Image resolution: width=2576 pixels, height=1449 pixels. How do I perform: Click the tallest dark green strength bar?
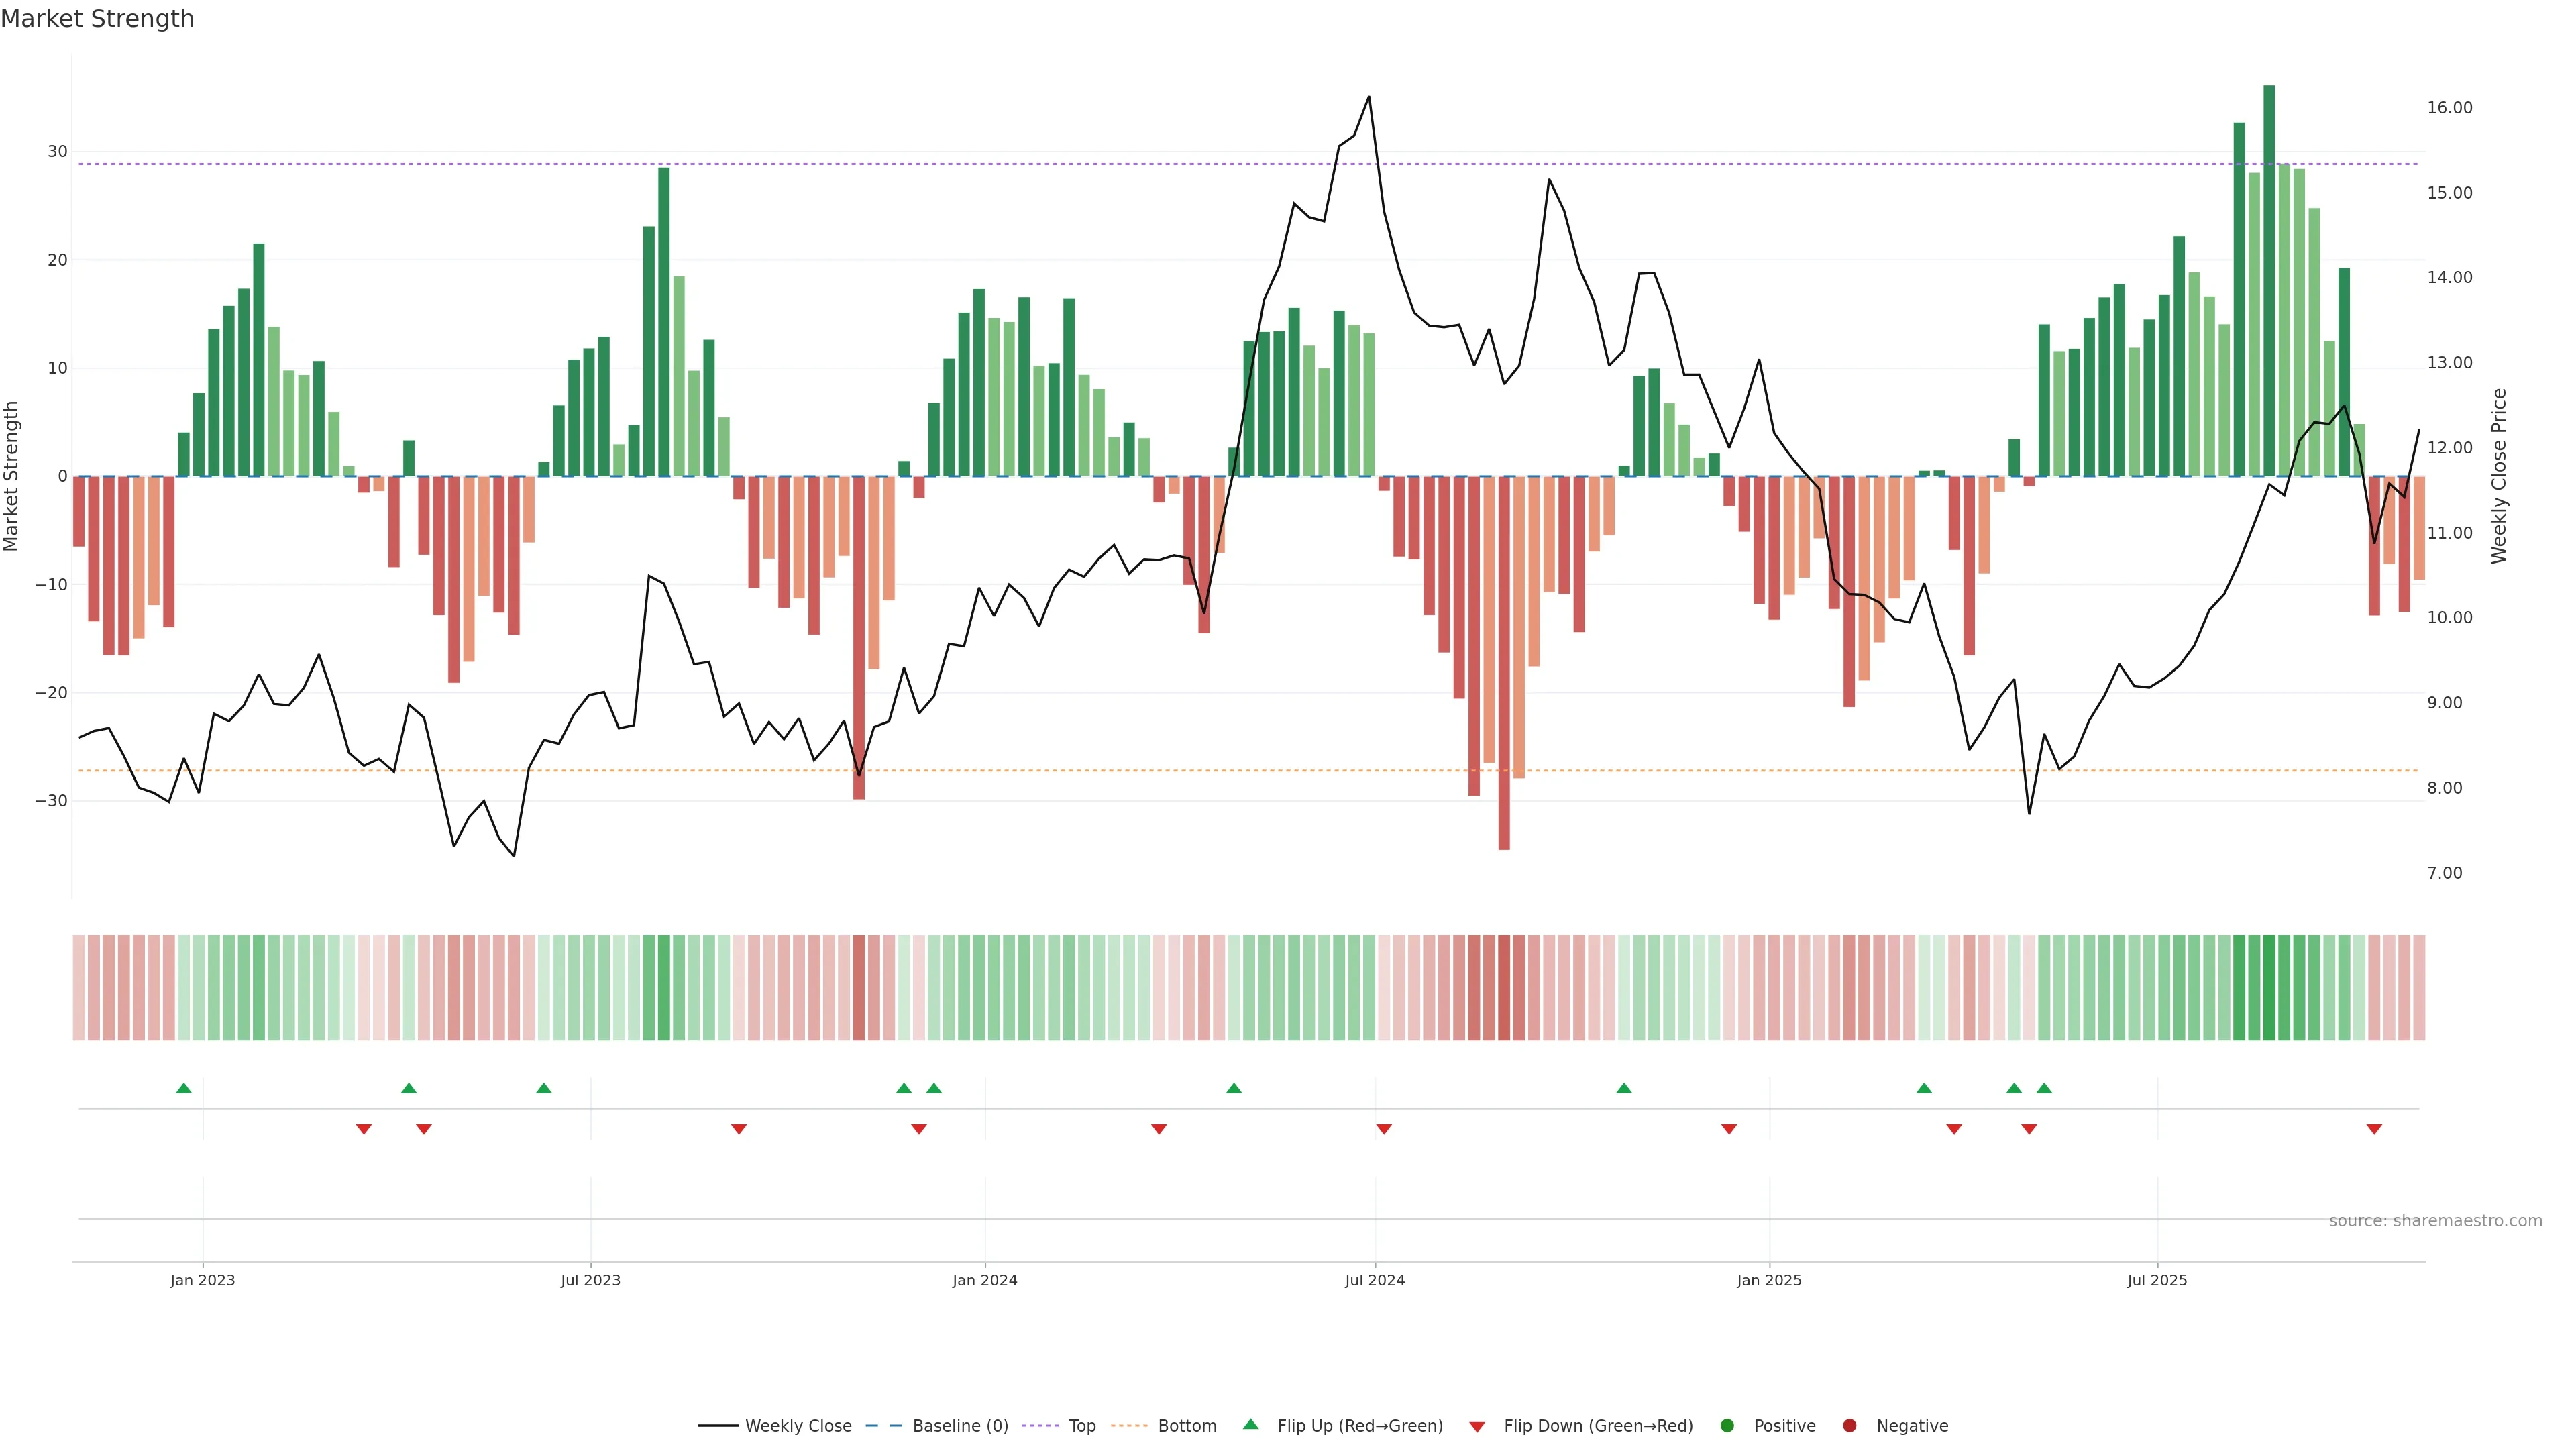pos(2269,280)
